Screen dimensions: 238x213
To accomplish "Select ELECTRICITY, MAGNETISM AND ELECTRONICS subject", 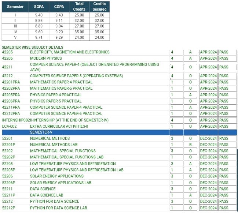I will click(x=70, y=52).
